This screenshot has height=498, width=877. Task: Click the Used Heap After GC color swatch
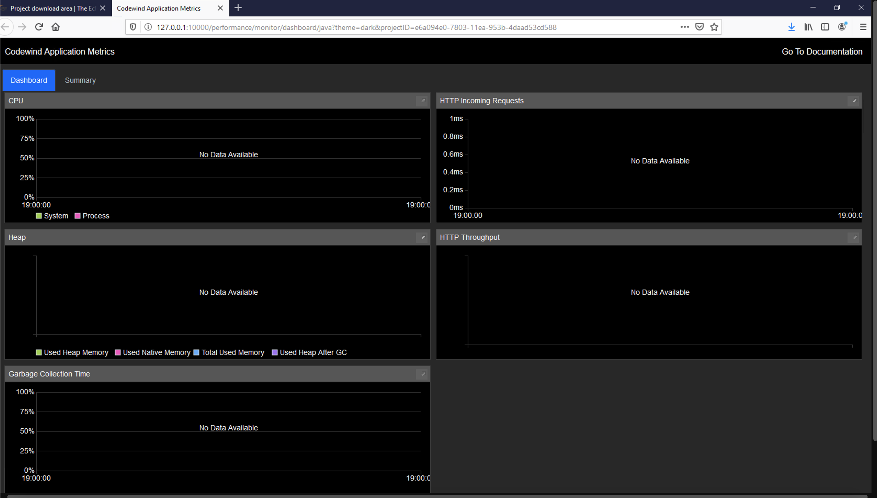pos(275,352)
